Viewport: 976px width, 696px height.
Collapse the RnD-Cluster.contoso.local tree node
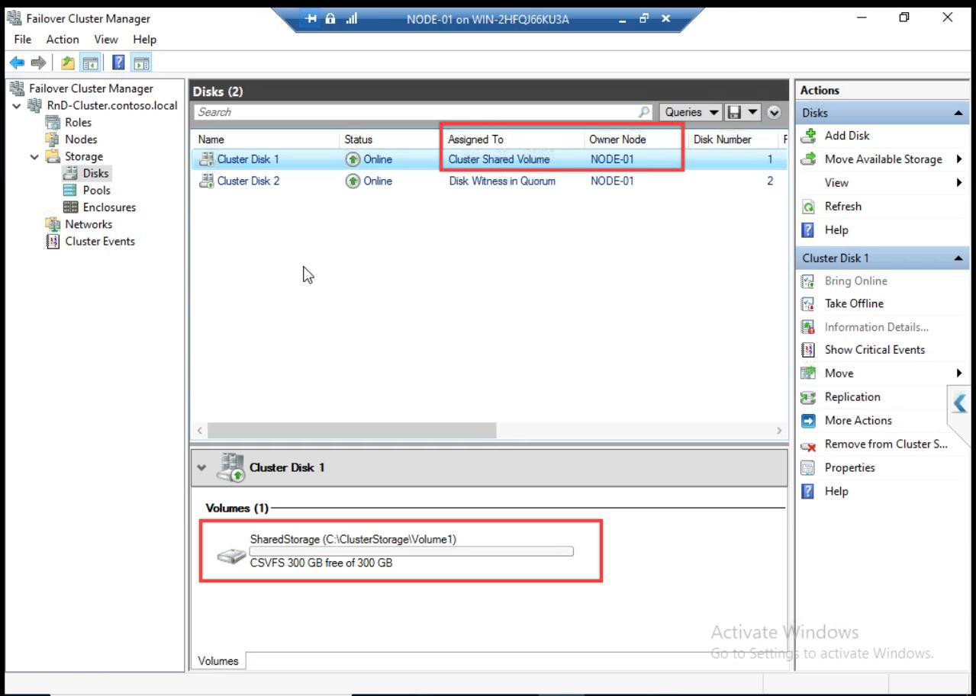pyautogui.click(x=17, y=106)
